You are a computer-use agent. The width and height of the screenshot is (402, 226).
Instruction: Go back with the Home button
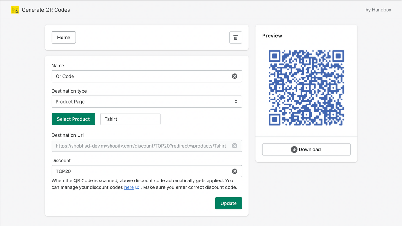point(64,37)
